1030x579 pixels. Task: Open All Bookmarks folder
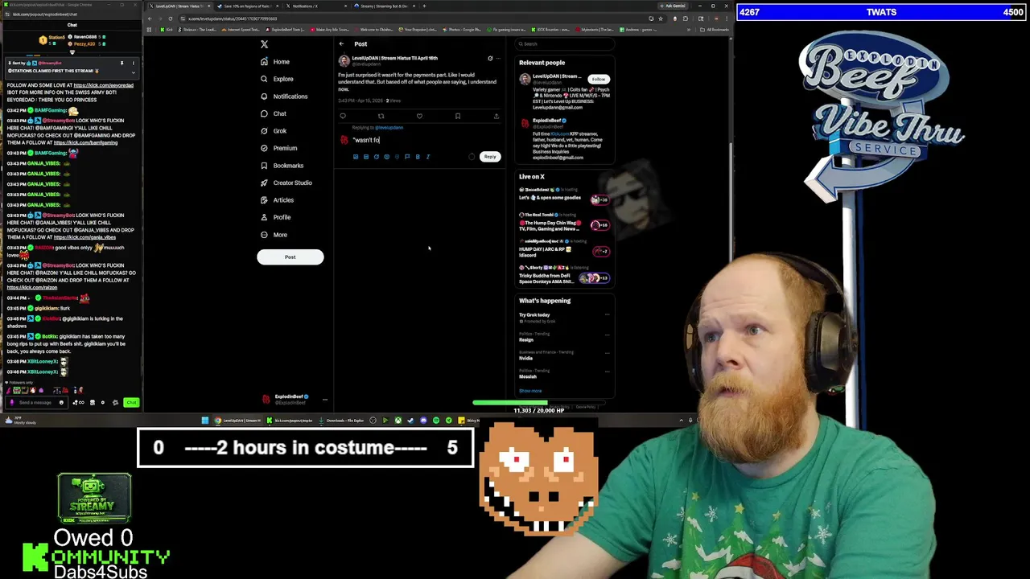(715, 30)
